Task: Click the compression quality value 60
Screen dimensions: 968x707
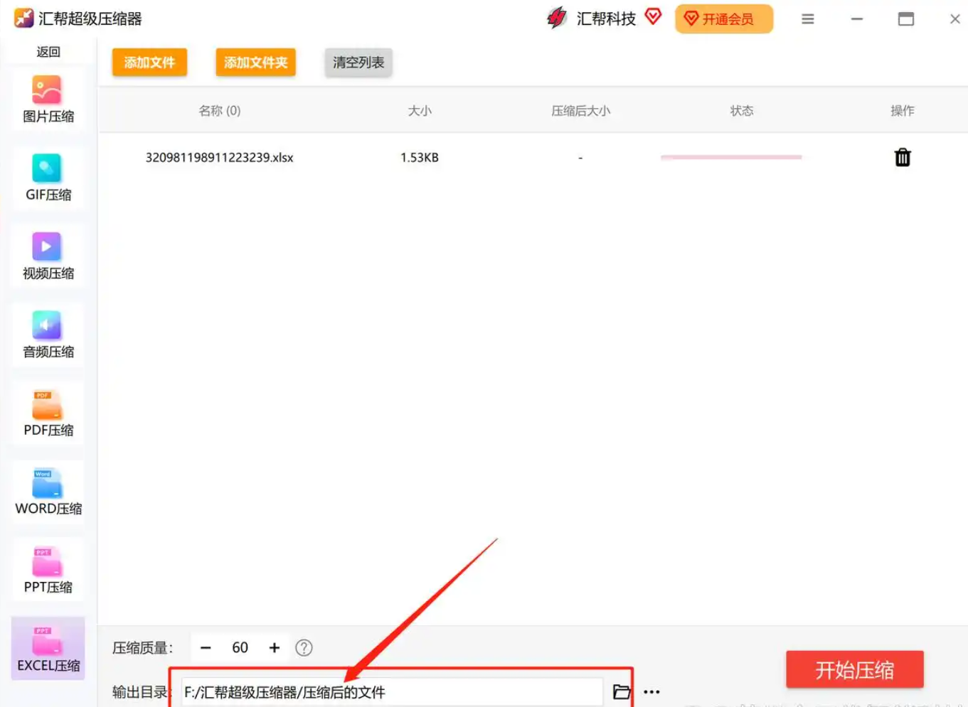Action: [x=240, y=647]
